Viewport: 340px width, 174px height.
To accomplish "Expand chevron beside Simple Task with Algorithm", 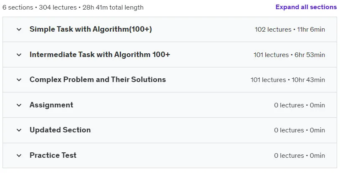I will point(19,29).
